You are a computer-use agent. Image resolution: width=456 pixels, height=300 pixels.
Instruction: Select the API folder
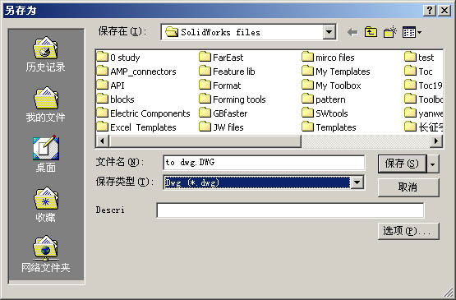[111, 85]
